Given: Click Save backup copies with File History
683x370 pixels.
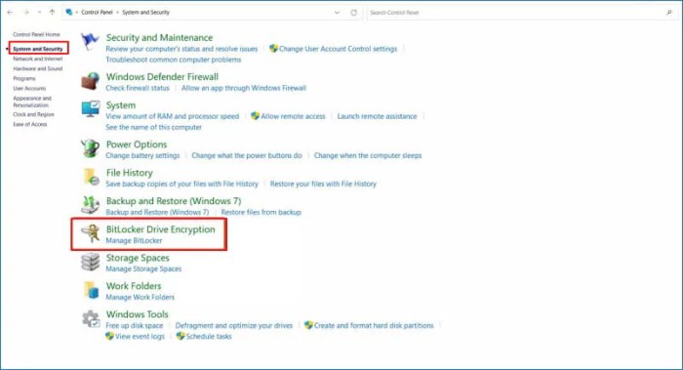Looking at the screenshot, I should point(182,184).
